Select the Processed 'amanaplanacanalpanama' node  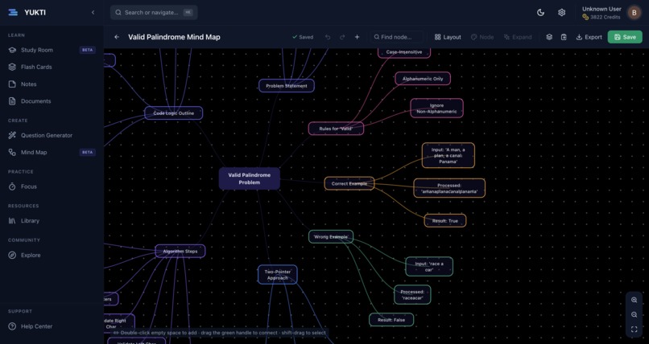(449, 188)
